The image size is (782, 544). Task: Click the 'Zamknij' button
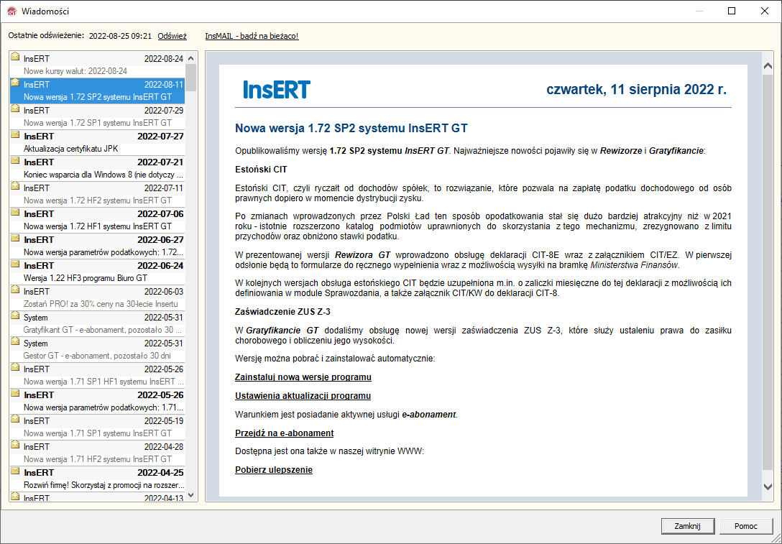pyautogui.click(x=688, y=526)
